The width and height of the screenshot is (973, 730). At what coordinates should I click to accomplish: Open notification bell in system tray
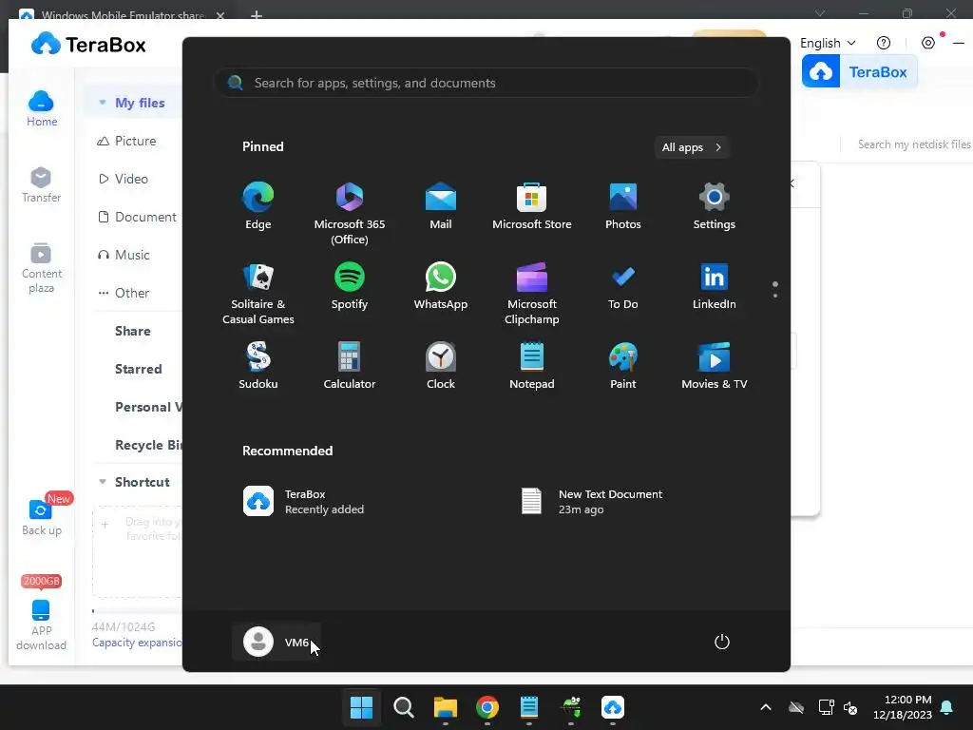tap(947, 707)
